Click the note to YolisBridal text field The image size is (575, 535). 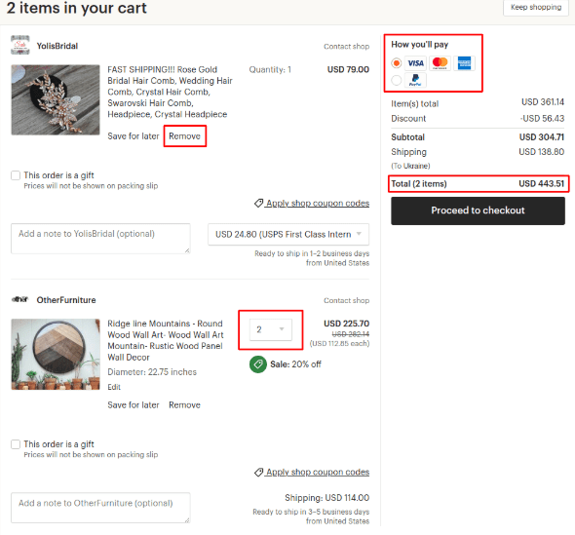[x=100, y=239]
